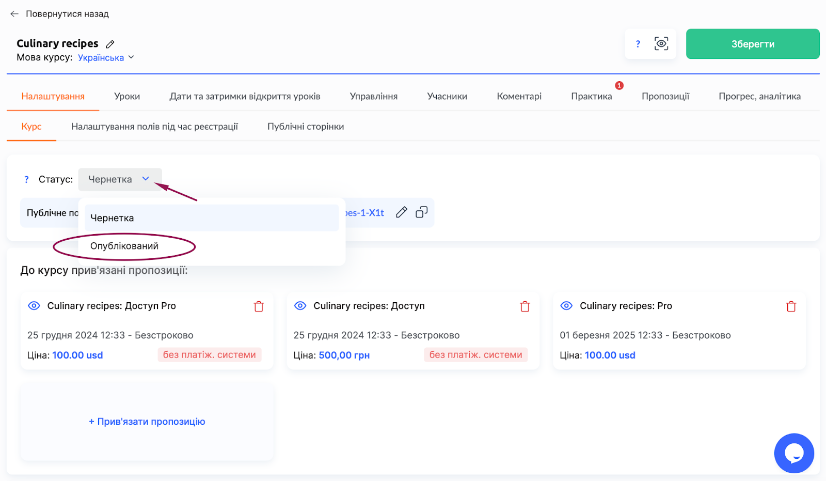The width and height of the screenshot is (826, 481).
Task: Delete the Culinary recipes: Pro offer
Action: (791, 306)
